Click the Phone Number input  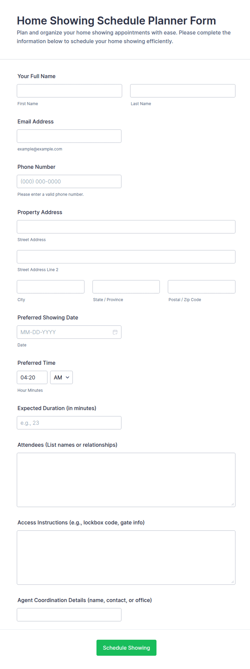click(x=69, y=181)
